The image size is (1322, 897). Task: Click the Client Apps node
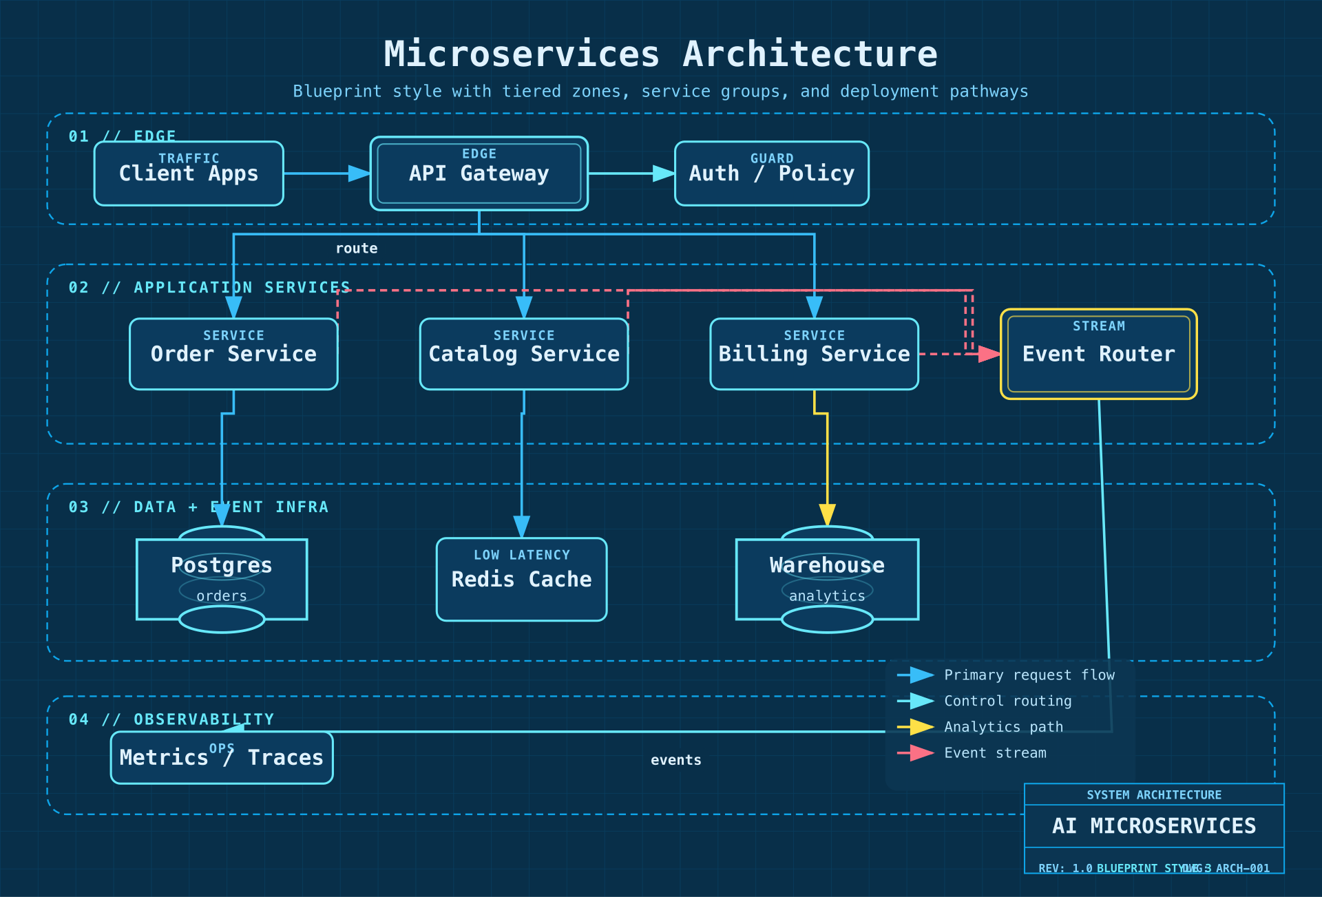point(189,173)
